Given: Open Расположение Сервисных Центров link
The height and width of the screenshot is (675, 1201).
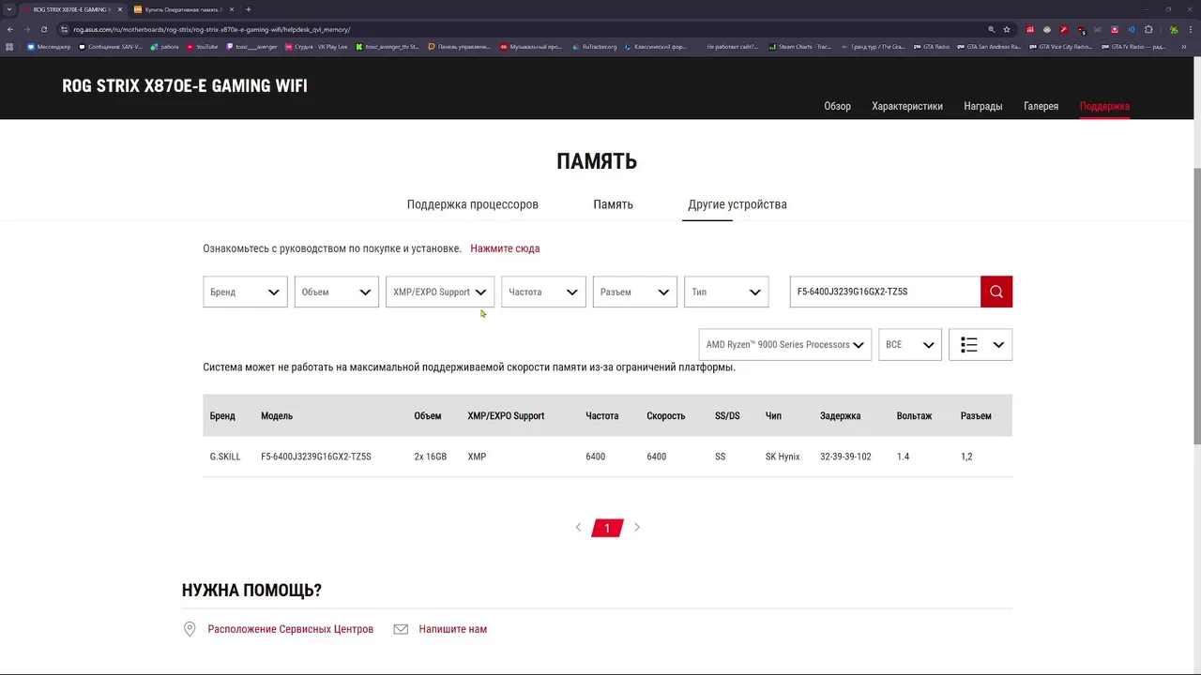Looking at the screenshot, I should click(x=291, y=629).
